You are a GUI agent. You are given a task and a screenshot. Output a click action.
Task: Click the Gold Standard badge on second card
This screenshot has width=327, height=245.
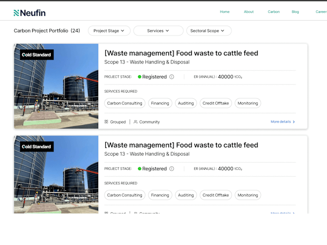tap(37, 147)
